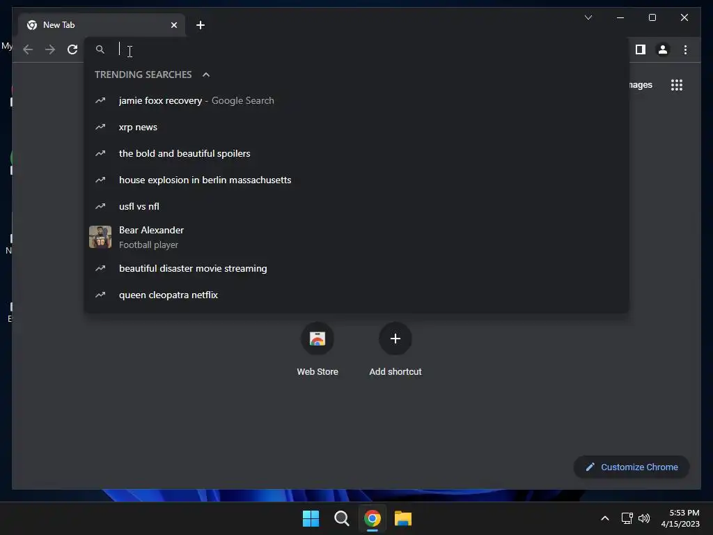Click the Add shortcut plus tile
Image resolution: width=713 pixels, height=535 pixels.
pos(395,350)
